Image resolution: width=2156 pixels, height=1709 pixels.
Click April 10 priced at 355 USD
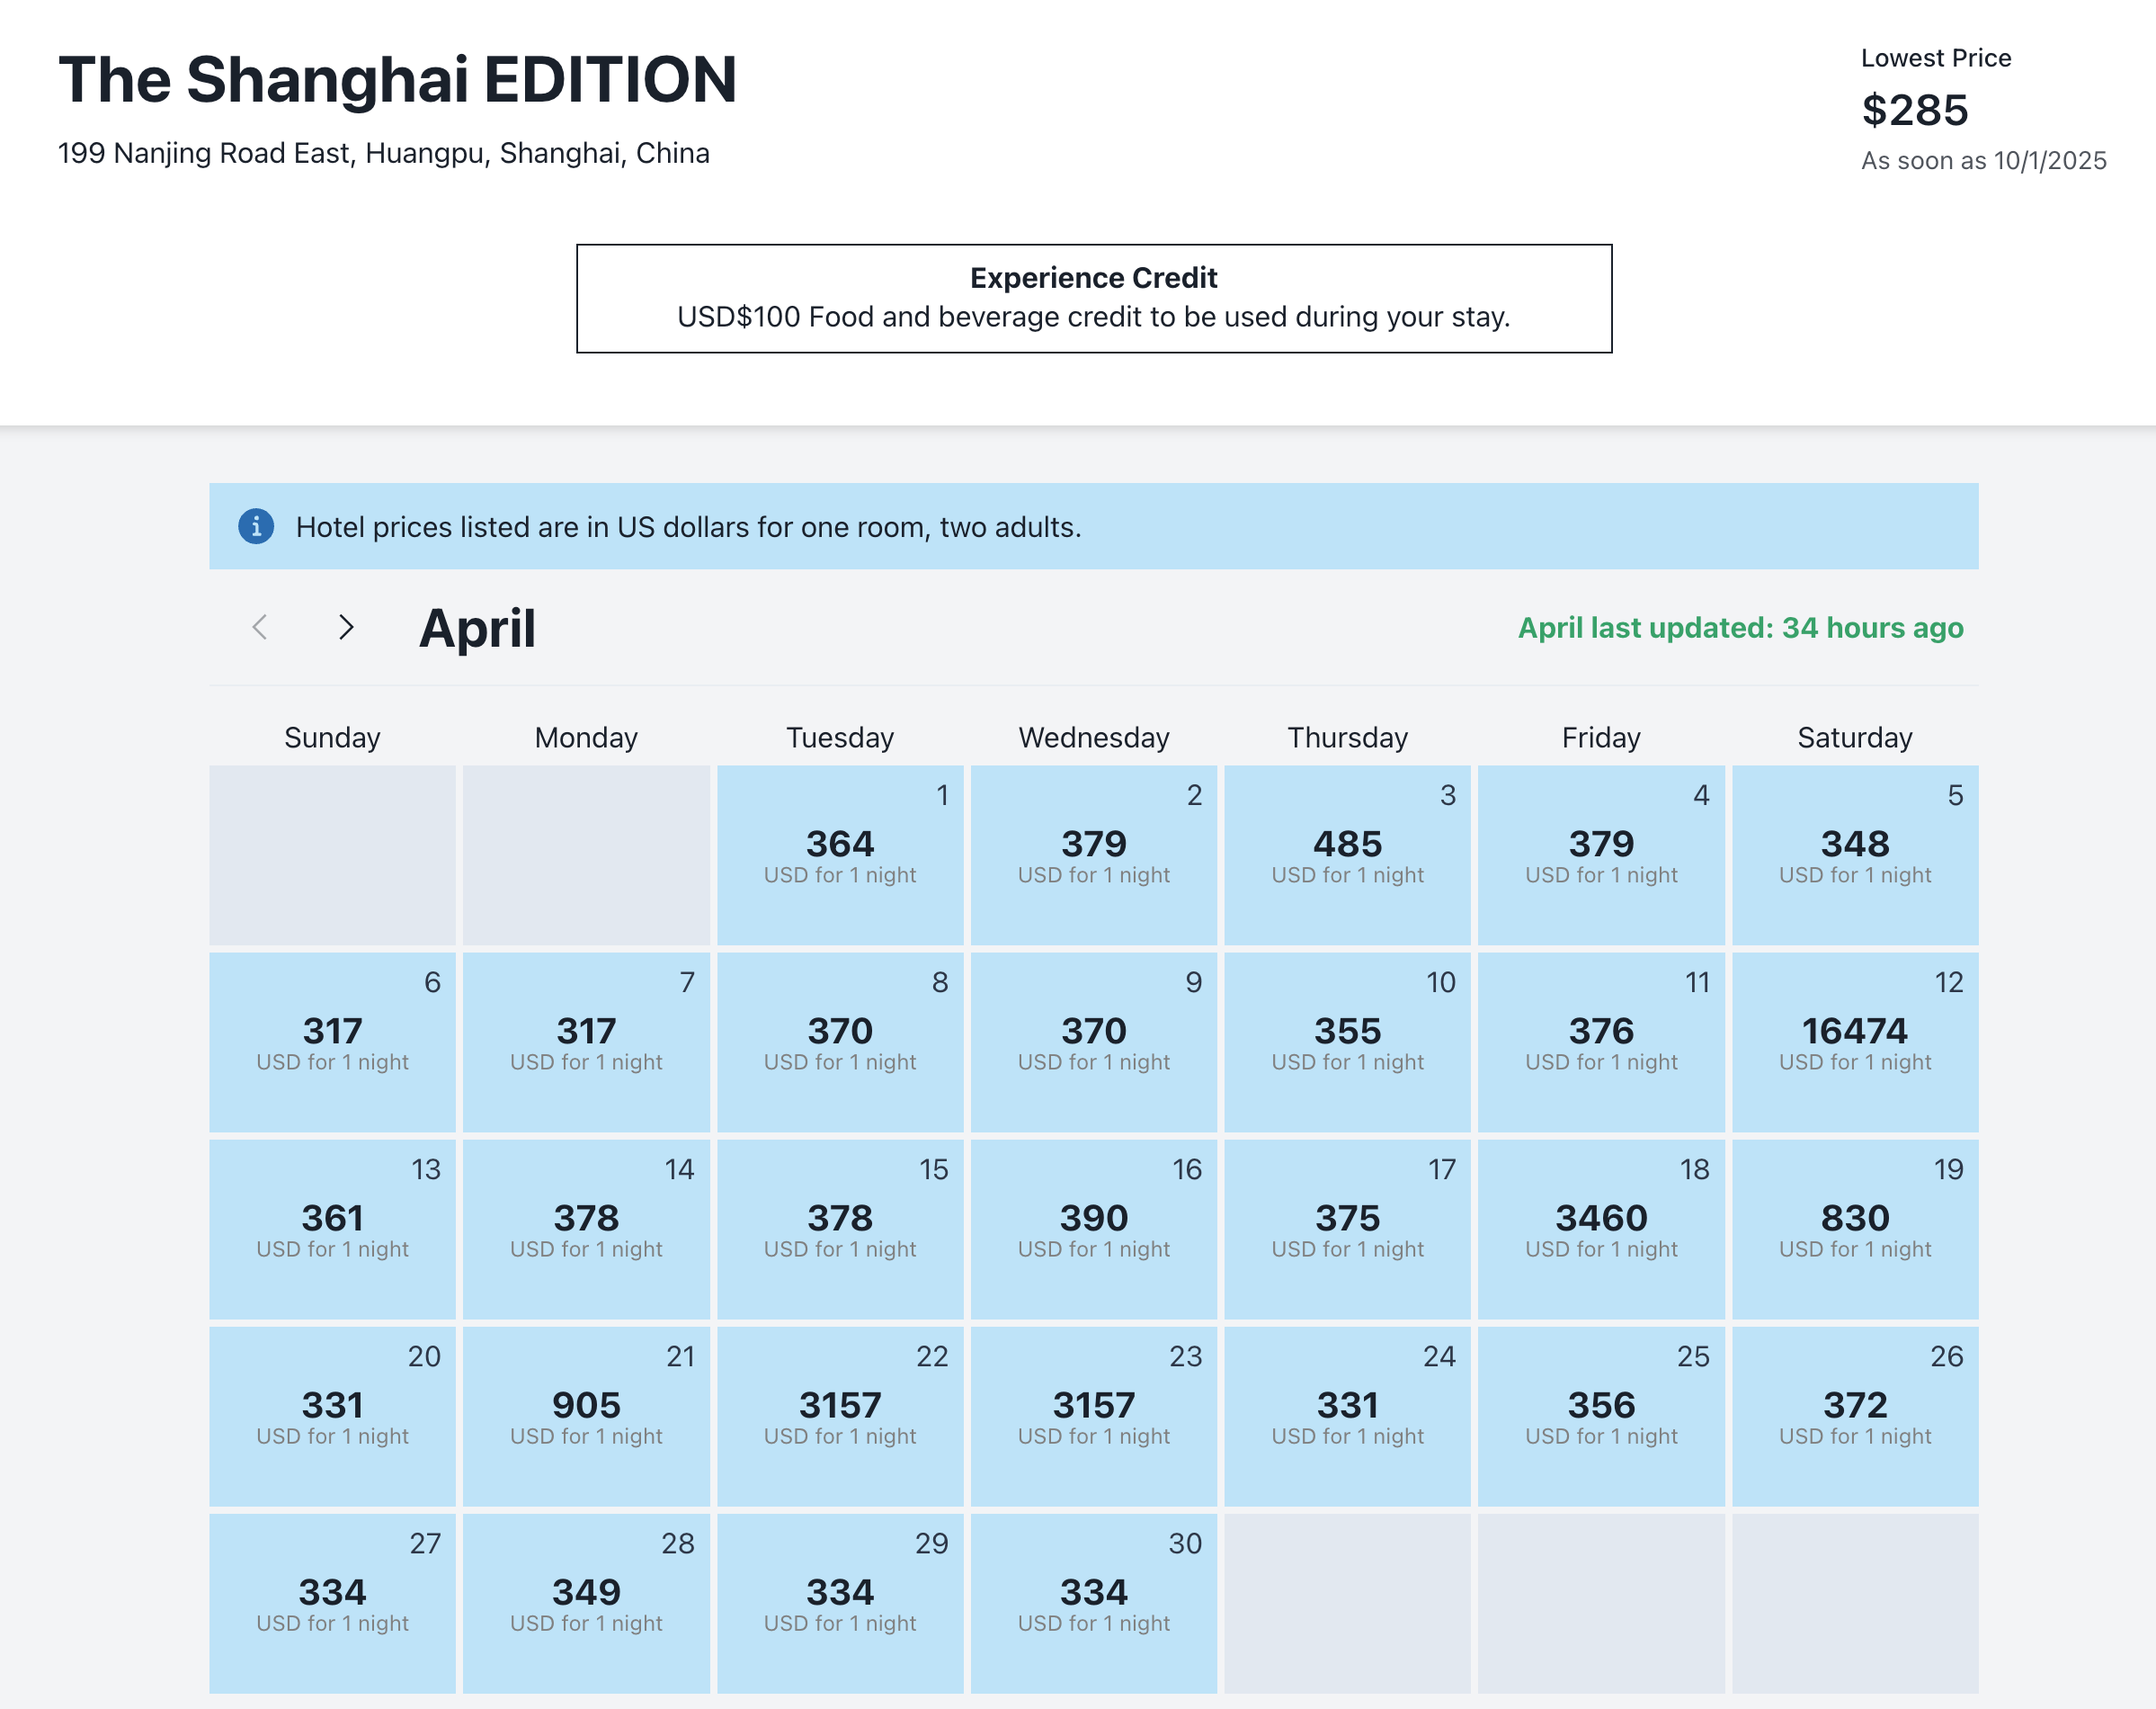click(x=1346, y=1042)
